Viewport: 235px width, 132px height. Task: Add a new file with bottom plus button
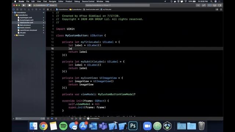[x=14, y=118]
